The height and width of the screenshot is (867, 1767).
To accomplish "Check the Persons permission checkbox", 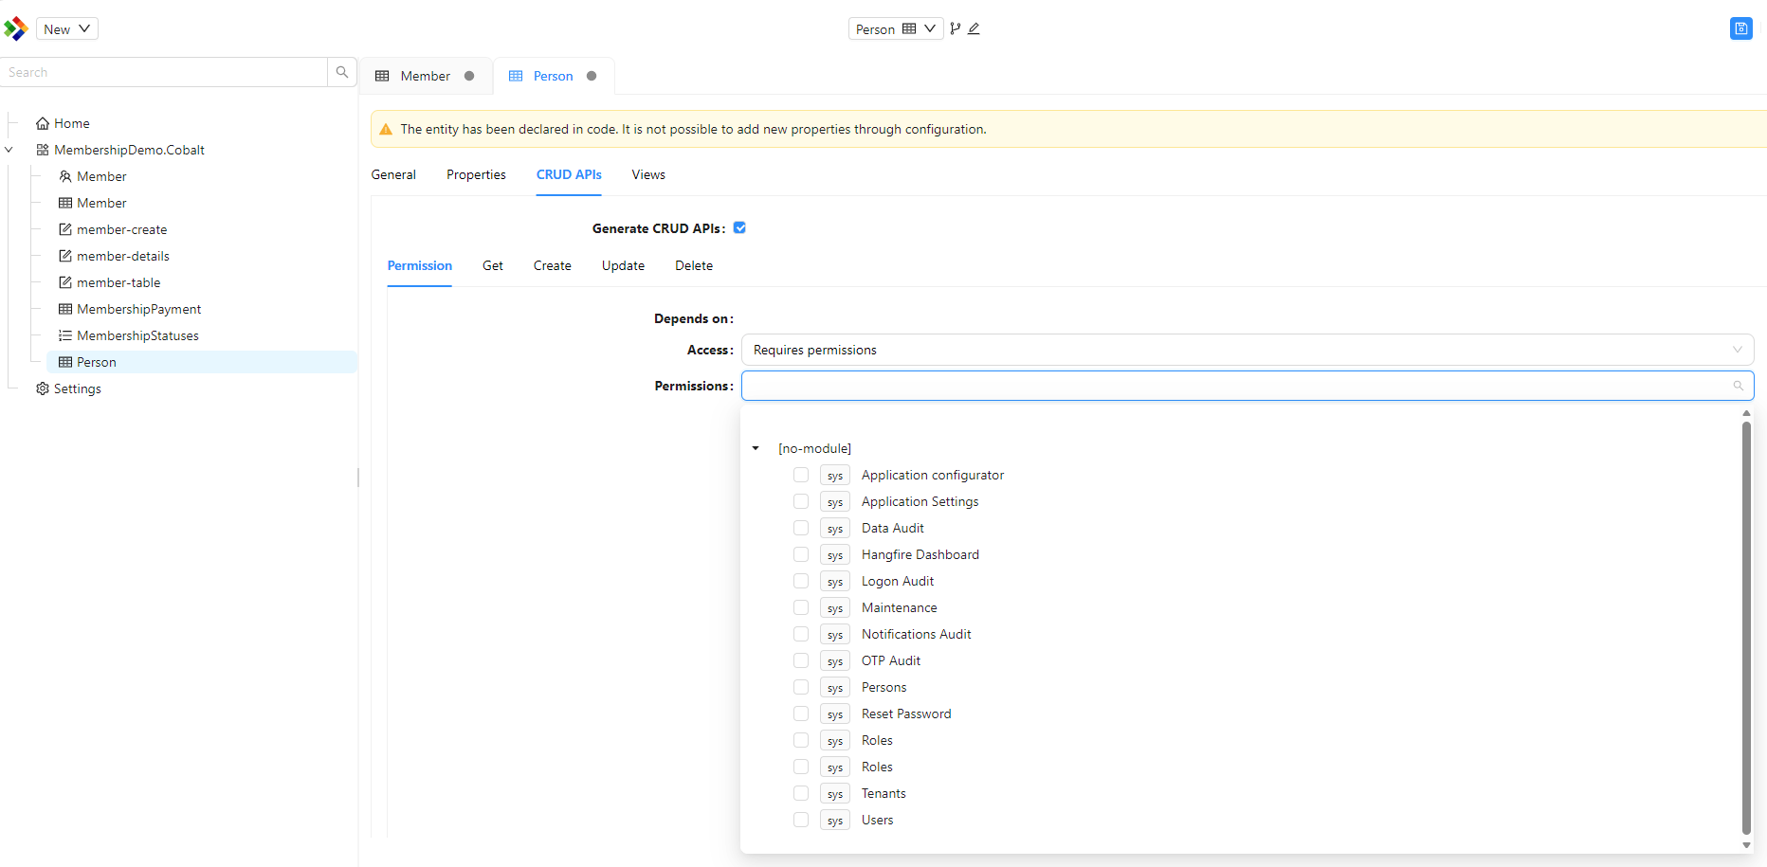I will [x=801, y=687].
